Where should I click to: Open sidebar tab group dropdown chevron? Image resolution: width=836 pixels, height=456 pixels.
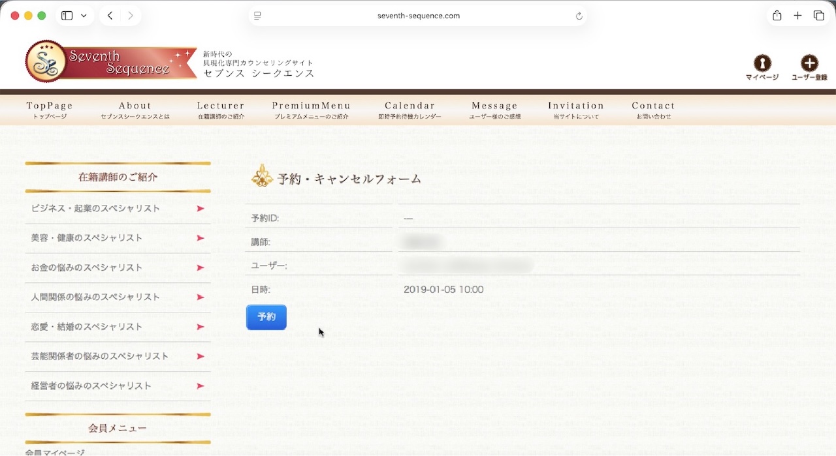84,16
